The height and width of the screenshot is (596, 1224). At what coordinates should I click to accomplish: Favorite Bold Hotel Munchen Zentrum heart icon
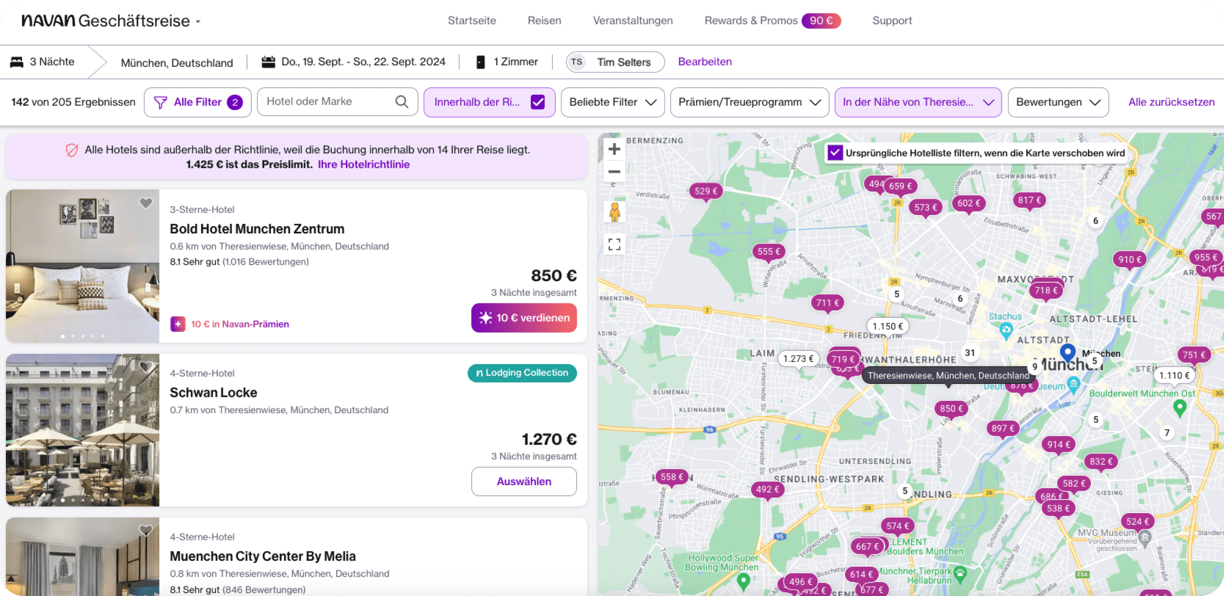(146, 203)
